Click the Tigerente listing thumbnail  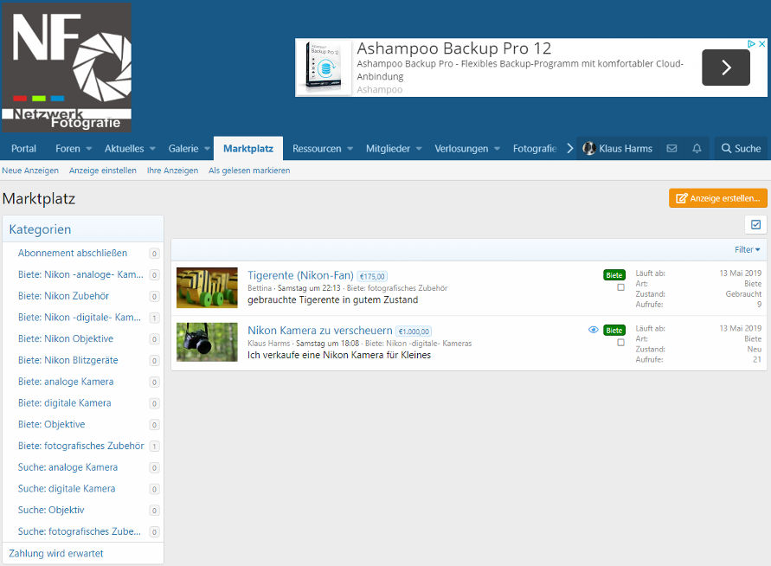[207, 287]
